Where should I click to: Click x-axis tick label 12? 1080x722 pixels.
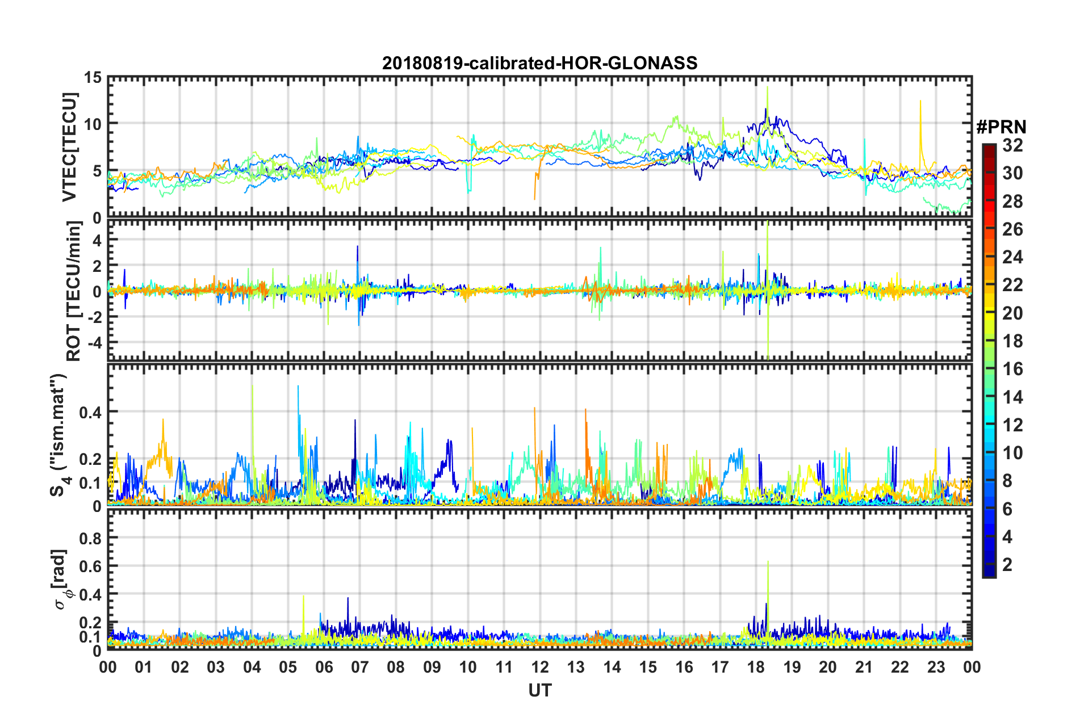coord(540,666)
